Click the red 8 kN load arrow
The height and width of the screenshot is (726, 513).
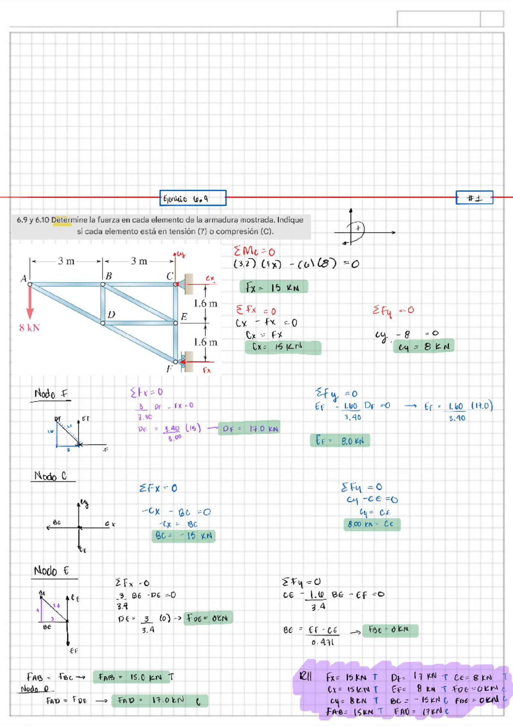pyautogui.click(x=30, y=302)
